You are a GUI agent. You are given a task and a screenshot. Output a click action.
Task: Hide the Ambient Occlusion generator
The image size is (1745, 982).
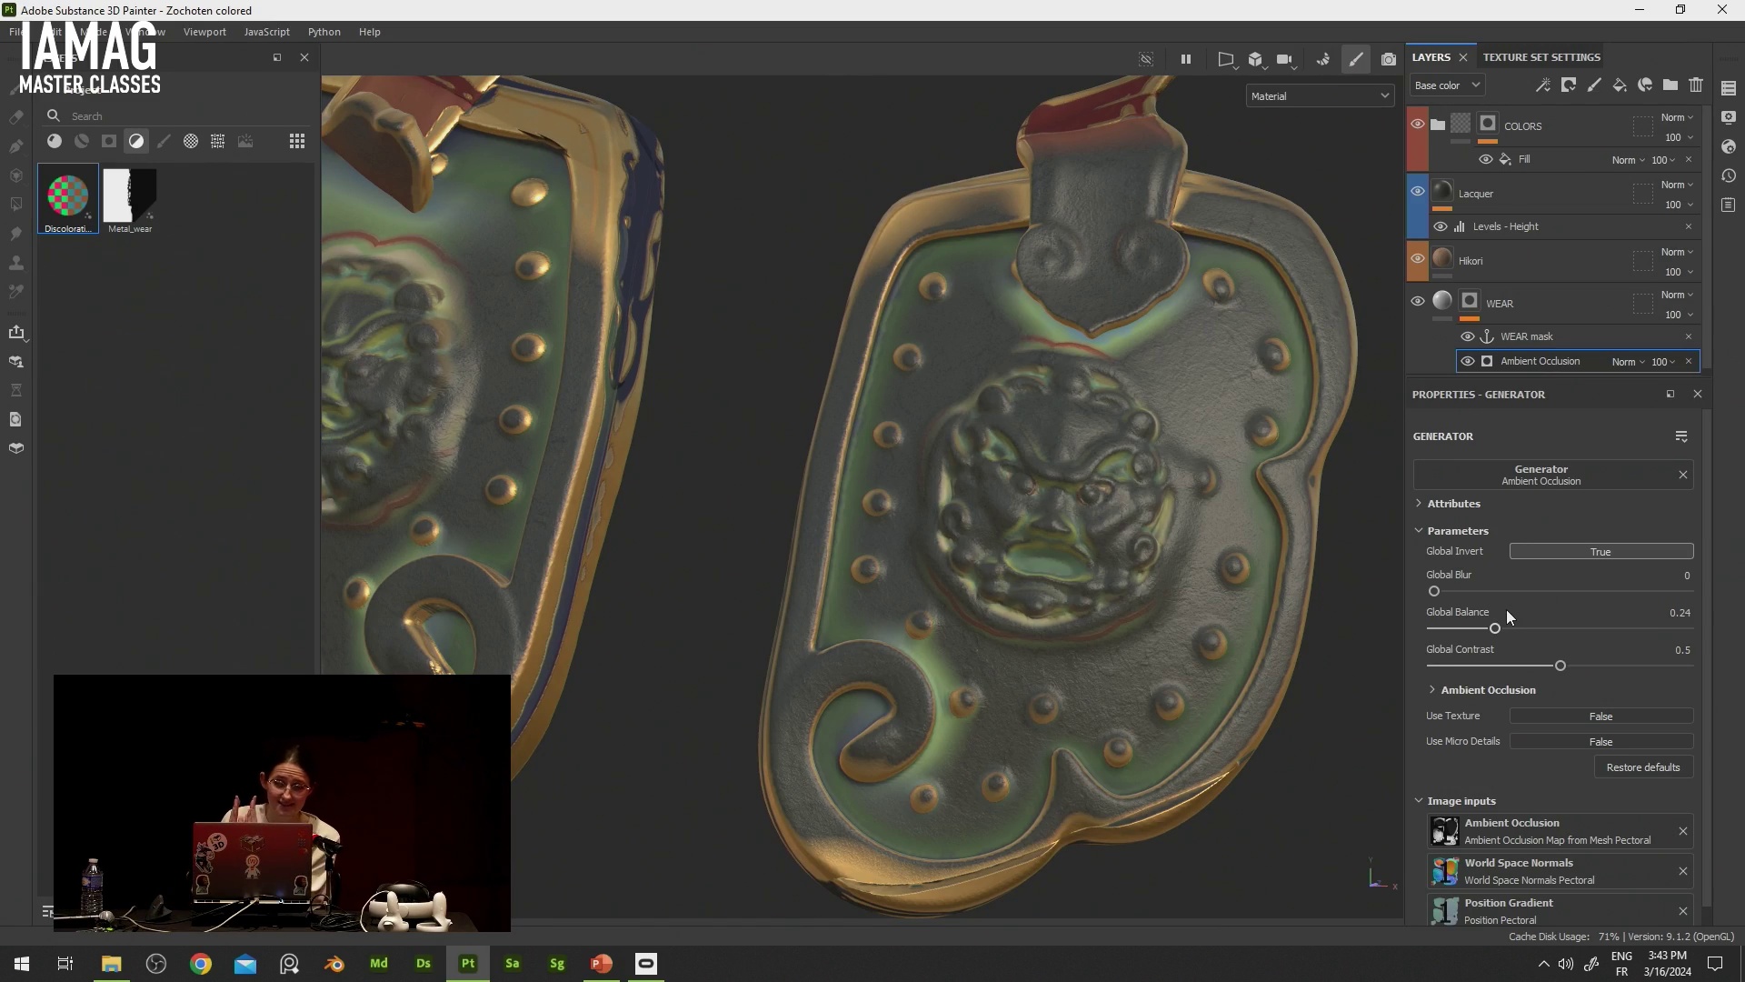[1468, 361]
